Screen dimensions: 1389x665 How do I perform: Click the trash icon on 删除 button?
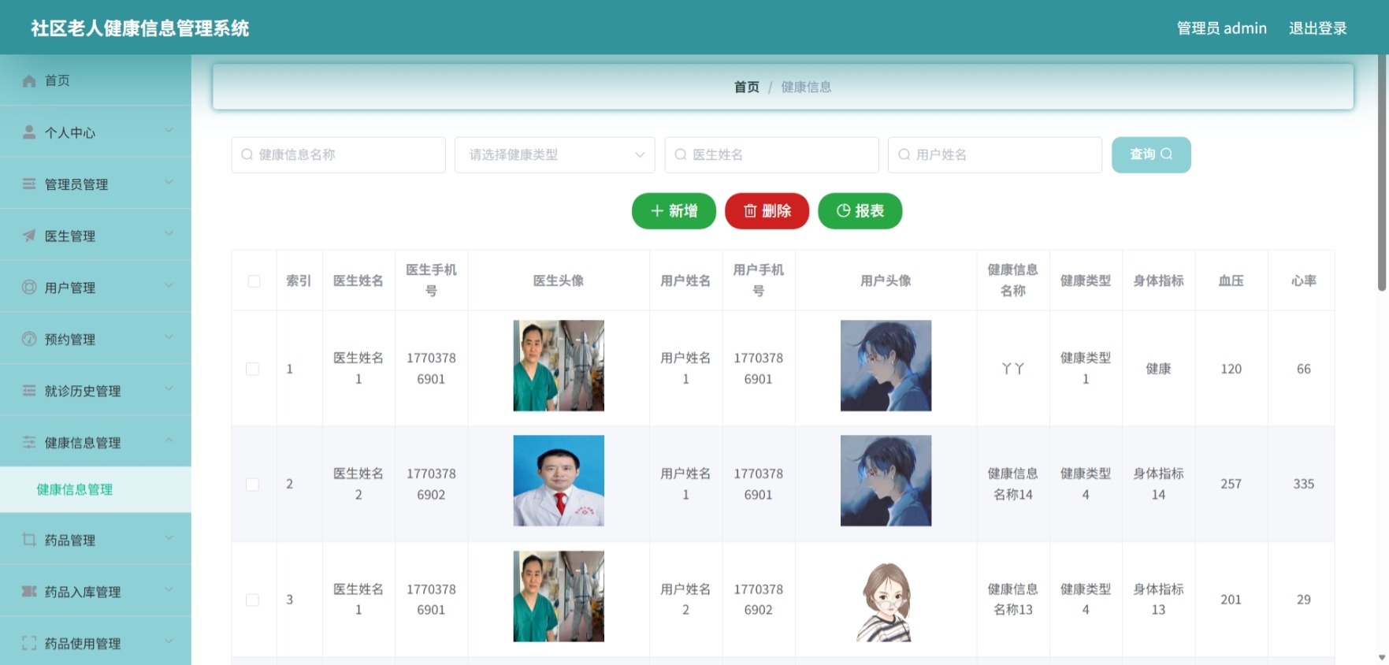click(x=750, y=210)
